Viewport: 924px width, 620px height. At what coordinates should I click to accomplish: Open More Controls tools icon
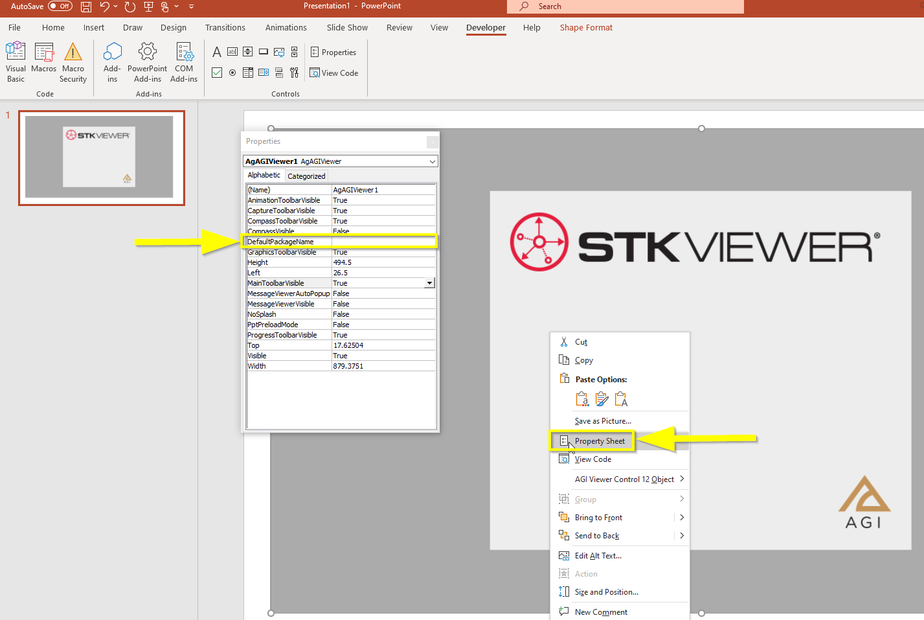pyautogui.click(x=295, y=73)
